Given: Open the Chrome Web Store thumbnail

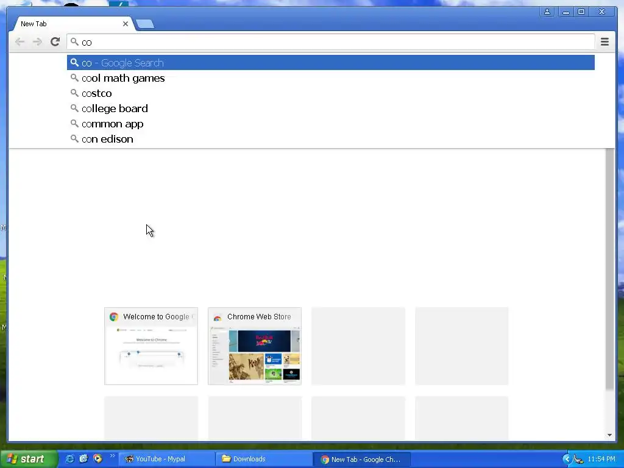Looking at the screenshot, I should point(255,346).
